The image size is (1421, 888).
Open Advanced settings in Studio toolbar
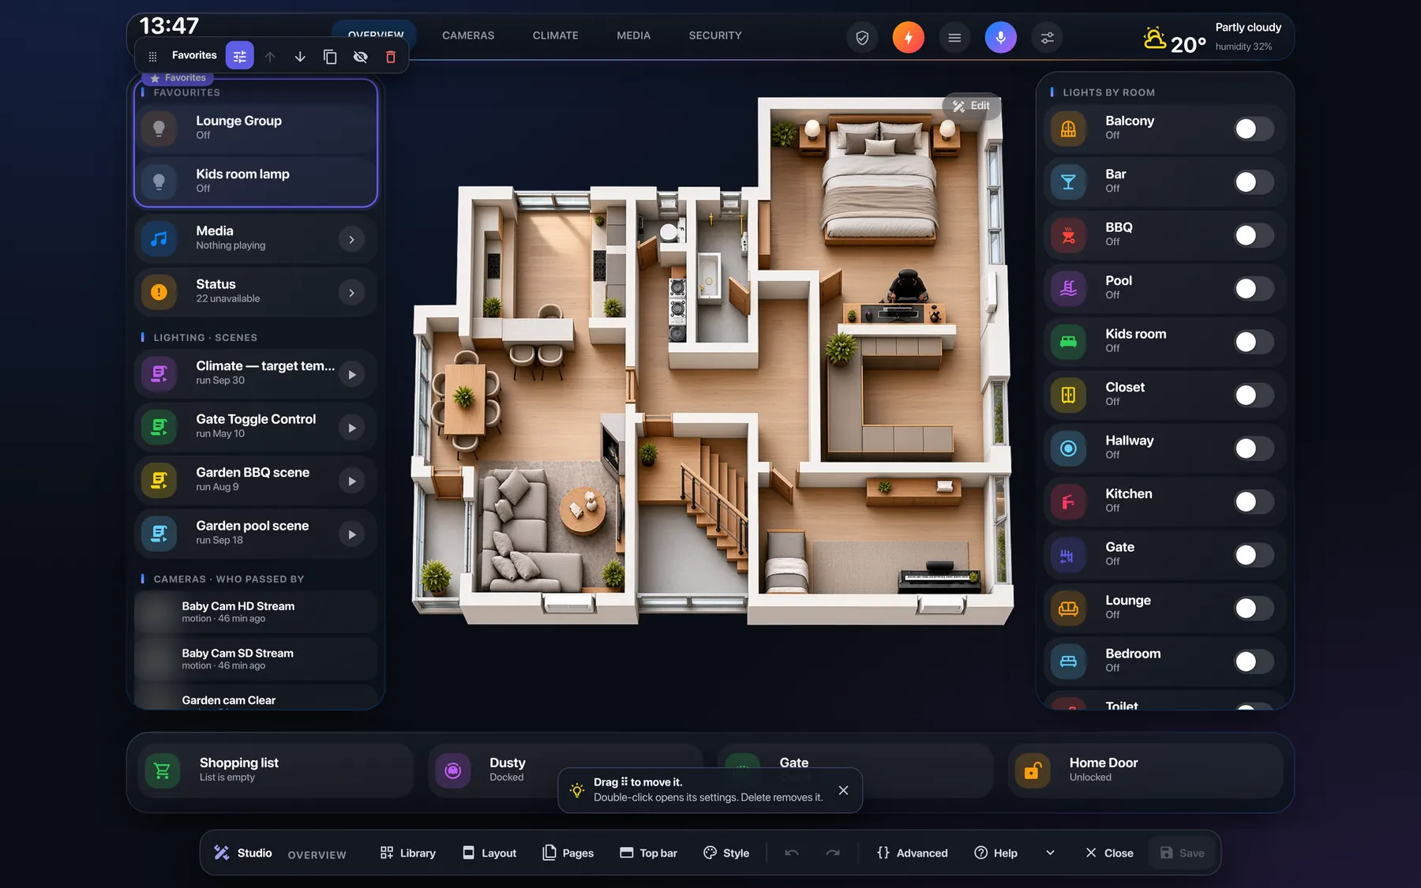tap(912, 852)
